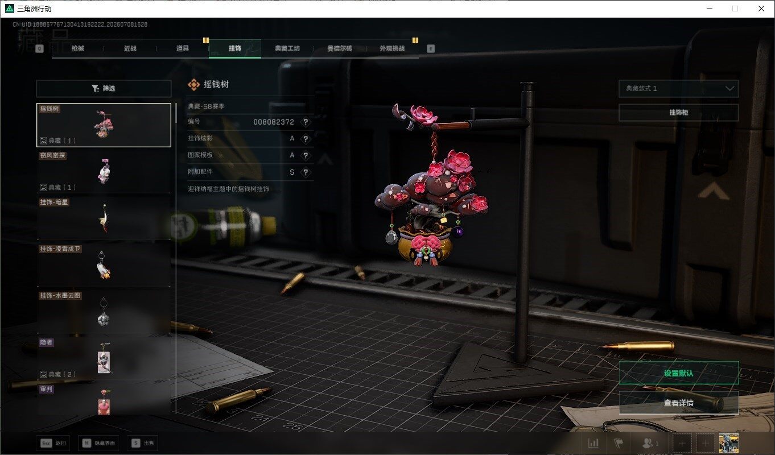Select the 窃风密探 charm in list
The height and width of the screenshot is (455, 775).
(104, 171)
